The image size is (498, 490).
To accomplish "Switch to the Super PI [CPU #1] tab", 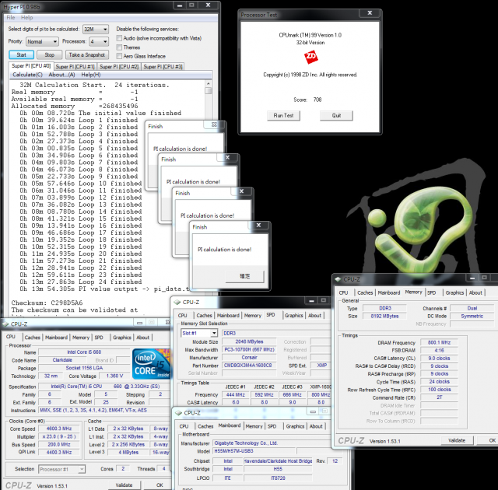I will (x=75, y=67).
